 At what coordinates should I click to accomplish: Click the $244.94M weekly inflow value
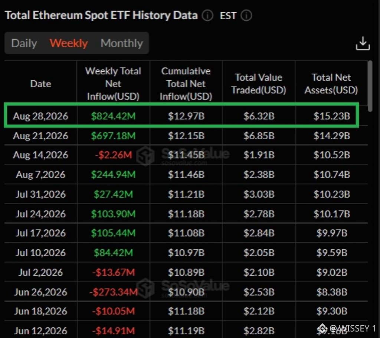pyautogui.click(x=113, y=175)
